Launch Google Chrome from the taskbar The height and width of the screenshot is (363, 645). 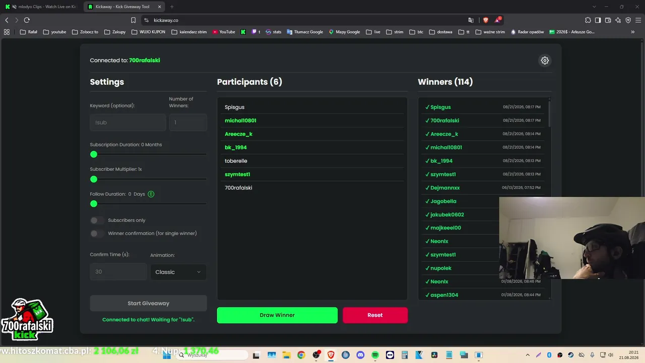301,355
